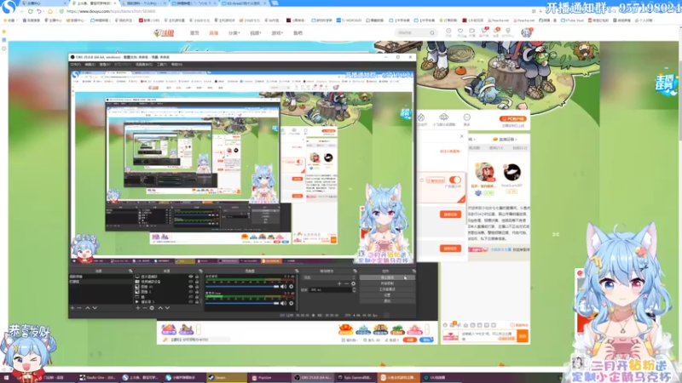Image resolution: width=682 pixels, height=383 pixels.
Task: Pop out the Audio Mixer dock via its header icon
Action: tap(297, 271)
